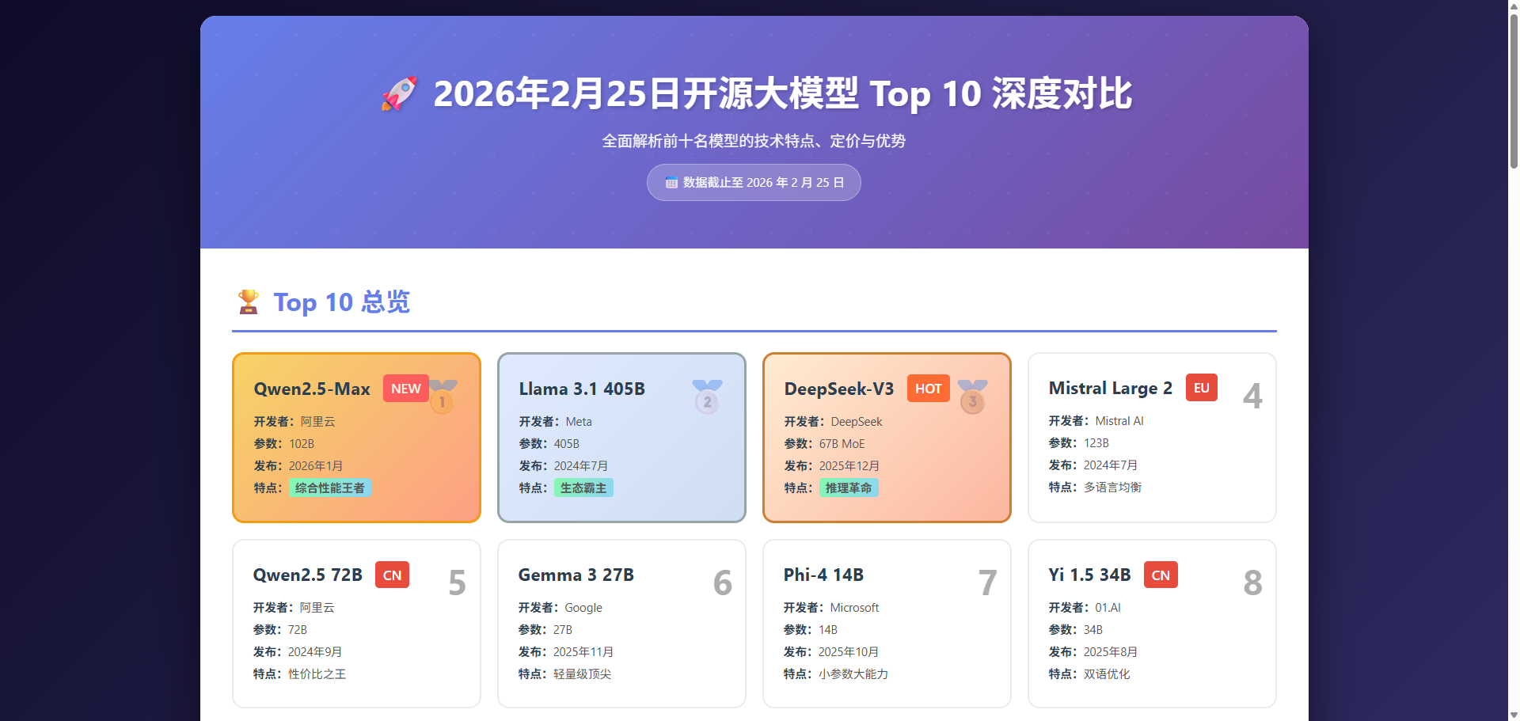Click the developer name Meta
Viewport: 1520px width, 721px height.
pos(579,422)
